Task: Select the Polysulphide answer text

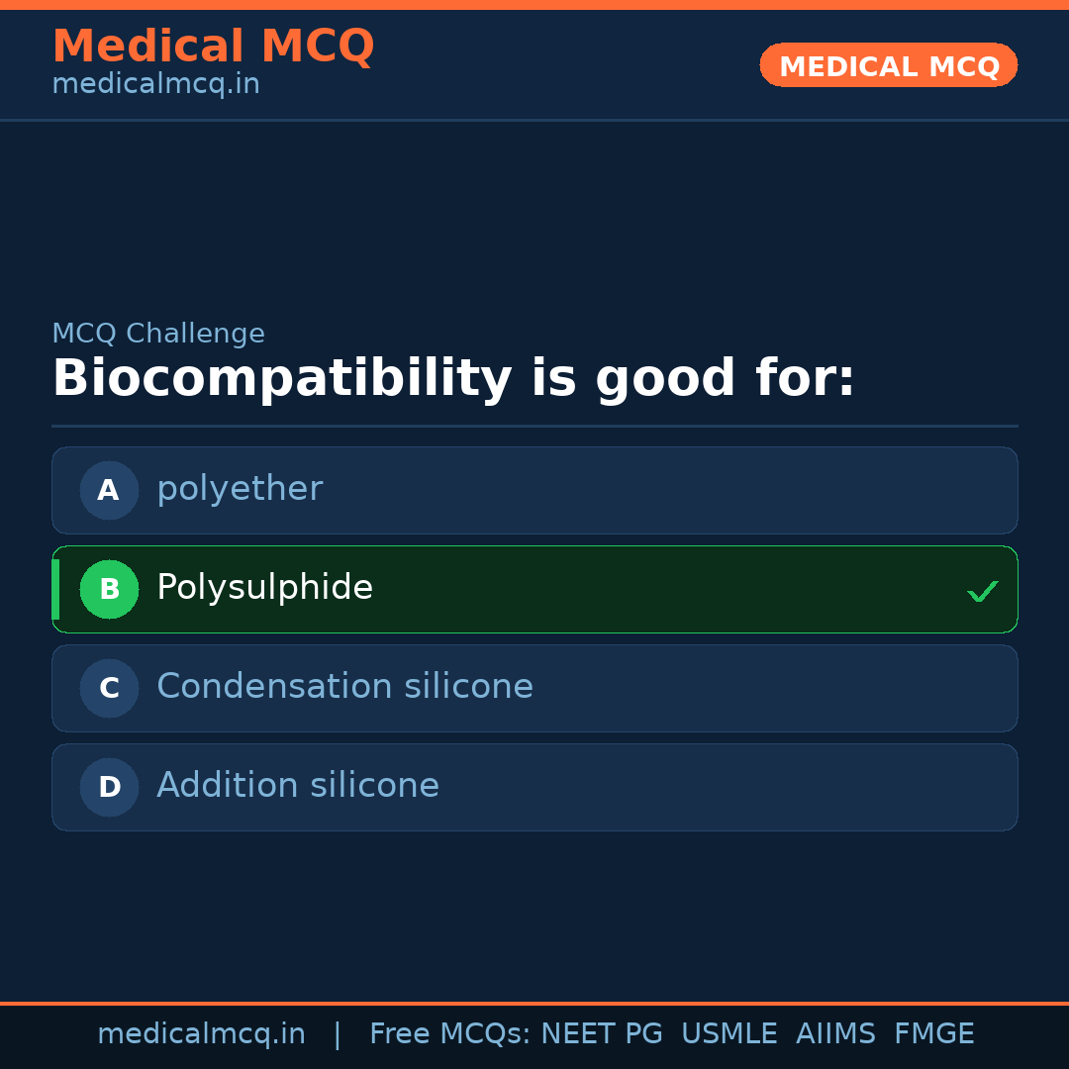Action: click(264, 588)
